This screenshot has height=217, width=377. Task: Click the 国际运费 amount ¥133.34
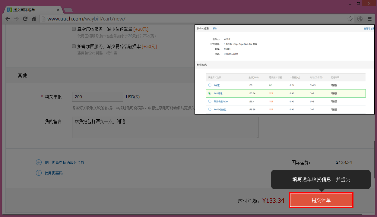344,162
